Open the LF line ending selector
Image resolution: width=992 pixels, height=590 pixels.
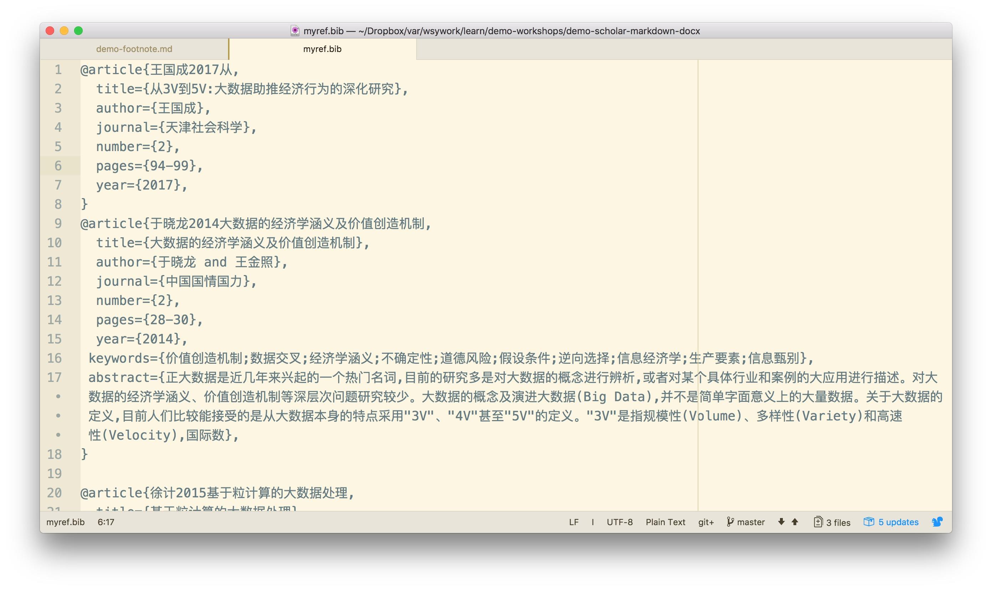pyautogui.click(x=573, y=522)
